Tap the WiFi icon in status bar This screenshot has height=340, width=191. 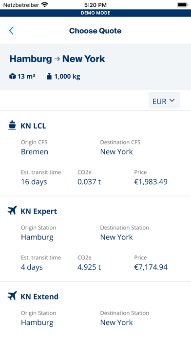point(45,4)
